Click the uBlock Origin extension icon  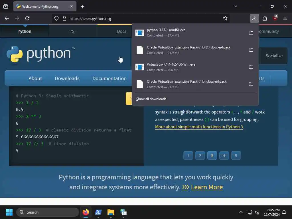click(x=275, y=18)
